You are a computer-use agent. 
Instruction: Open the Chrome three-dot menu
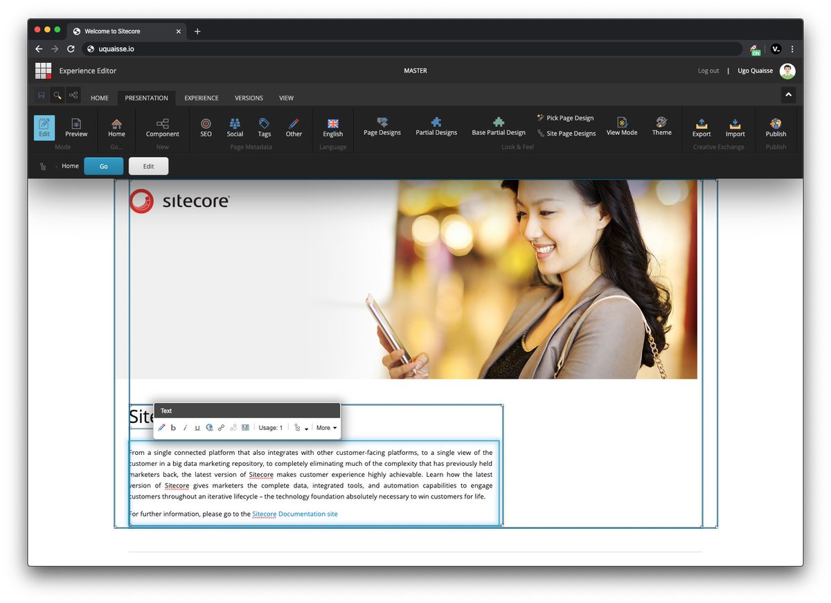coord(792,49)
